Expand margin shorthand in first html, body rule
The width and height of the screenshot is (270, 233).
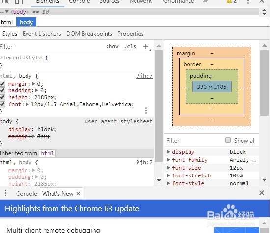pos(33,84)
